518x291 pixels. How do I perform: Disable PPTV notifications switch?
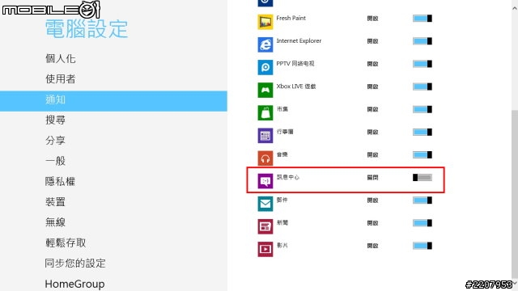[422, 64]
